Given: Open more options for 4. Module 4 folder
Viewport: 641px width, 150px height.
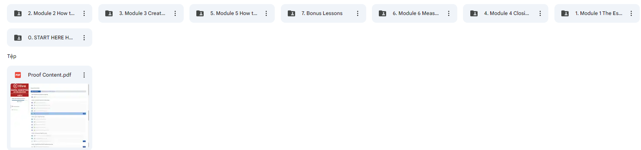Looking at the screenshot, I should [540, 13].
